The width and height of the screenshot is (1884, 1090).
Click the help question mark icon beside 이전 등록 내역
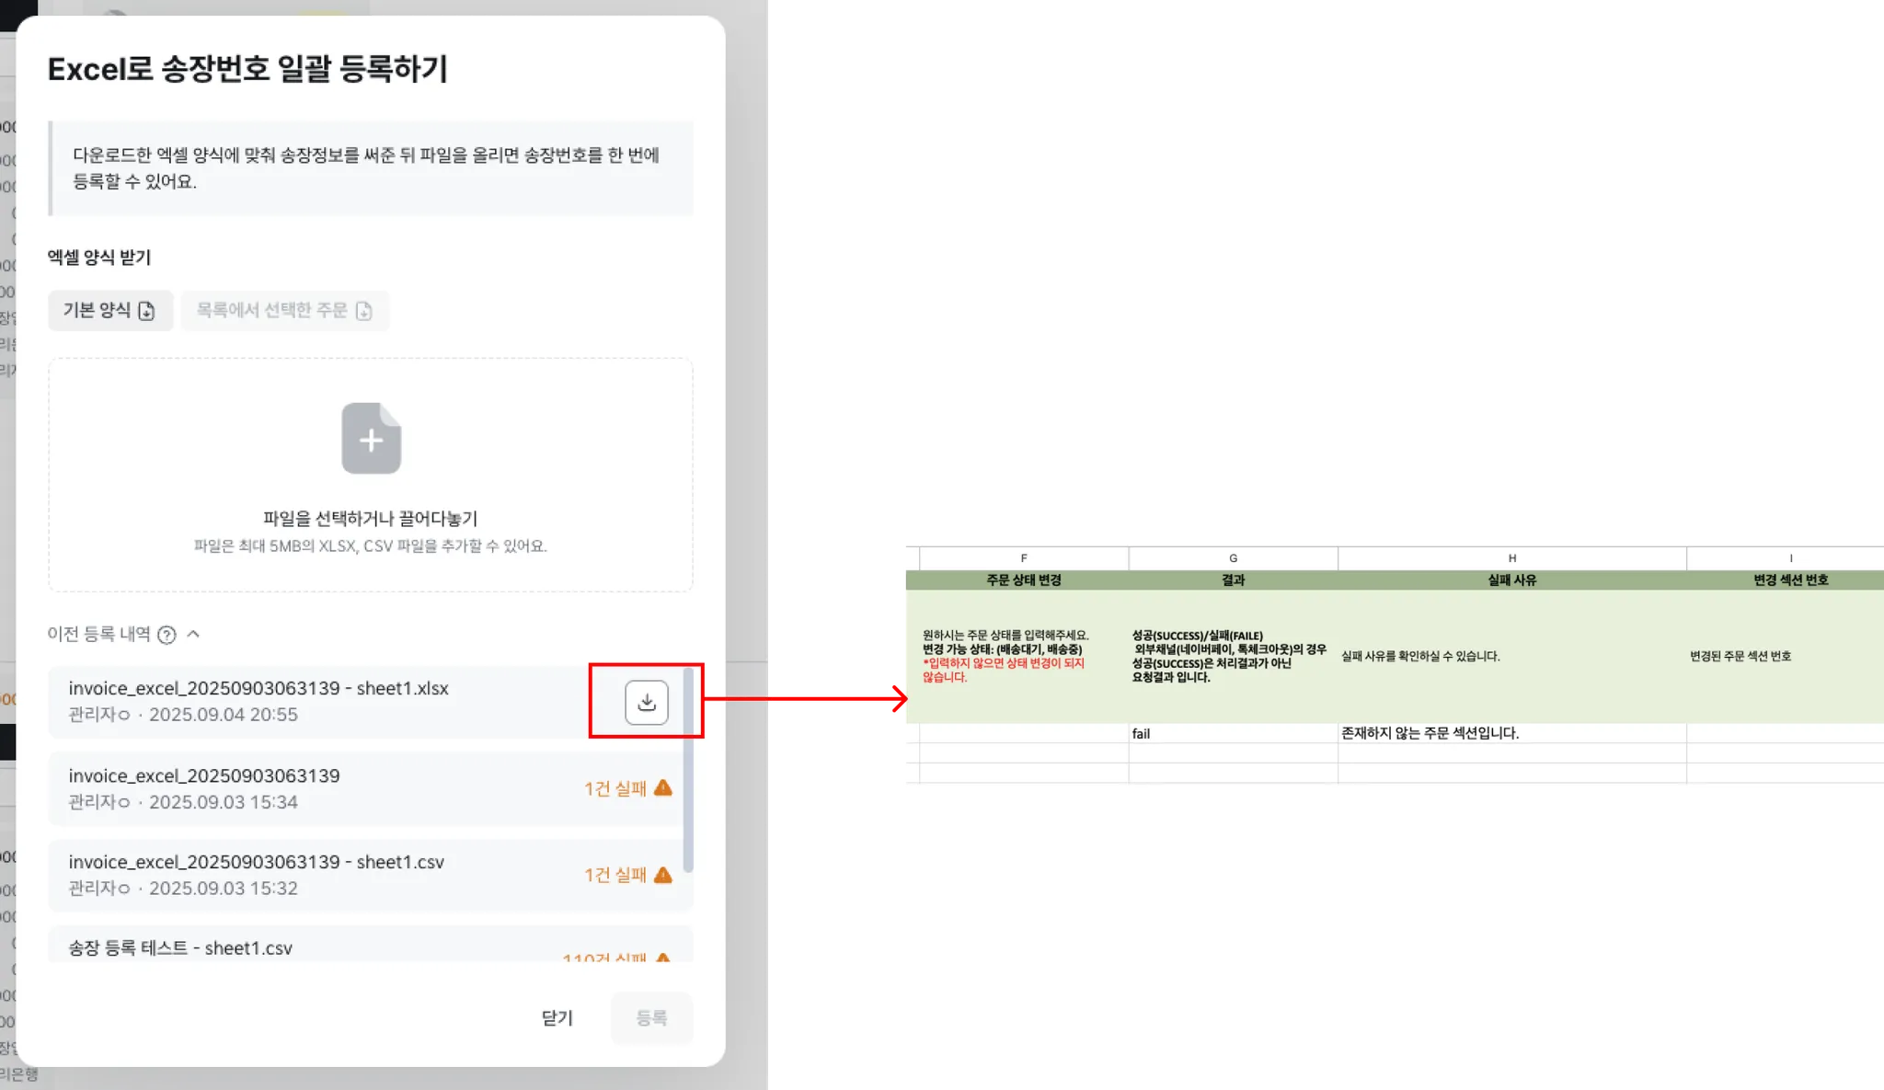tap(167, 635)
